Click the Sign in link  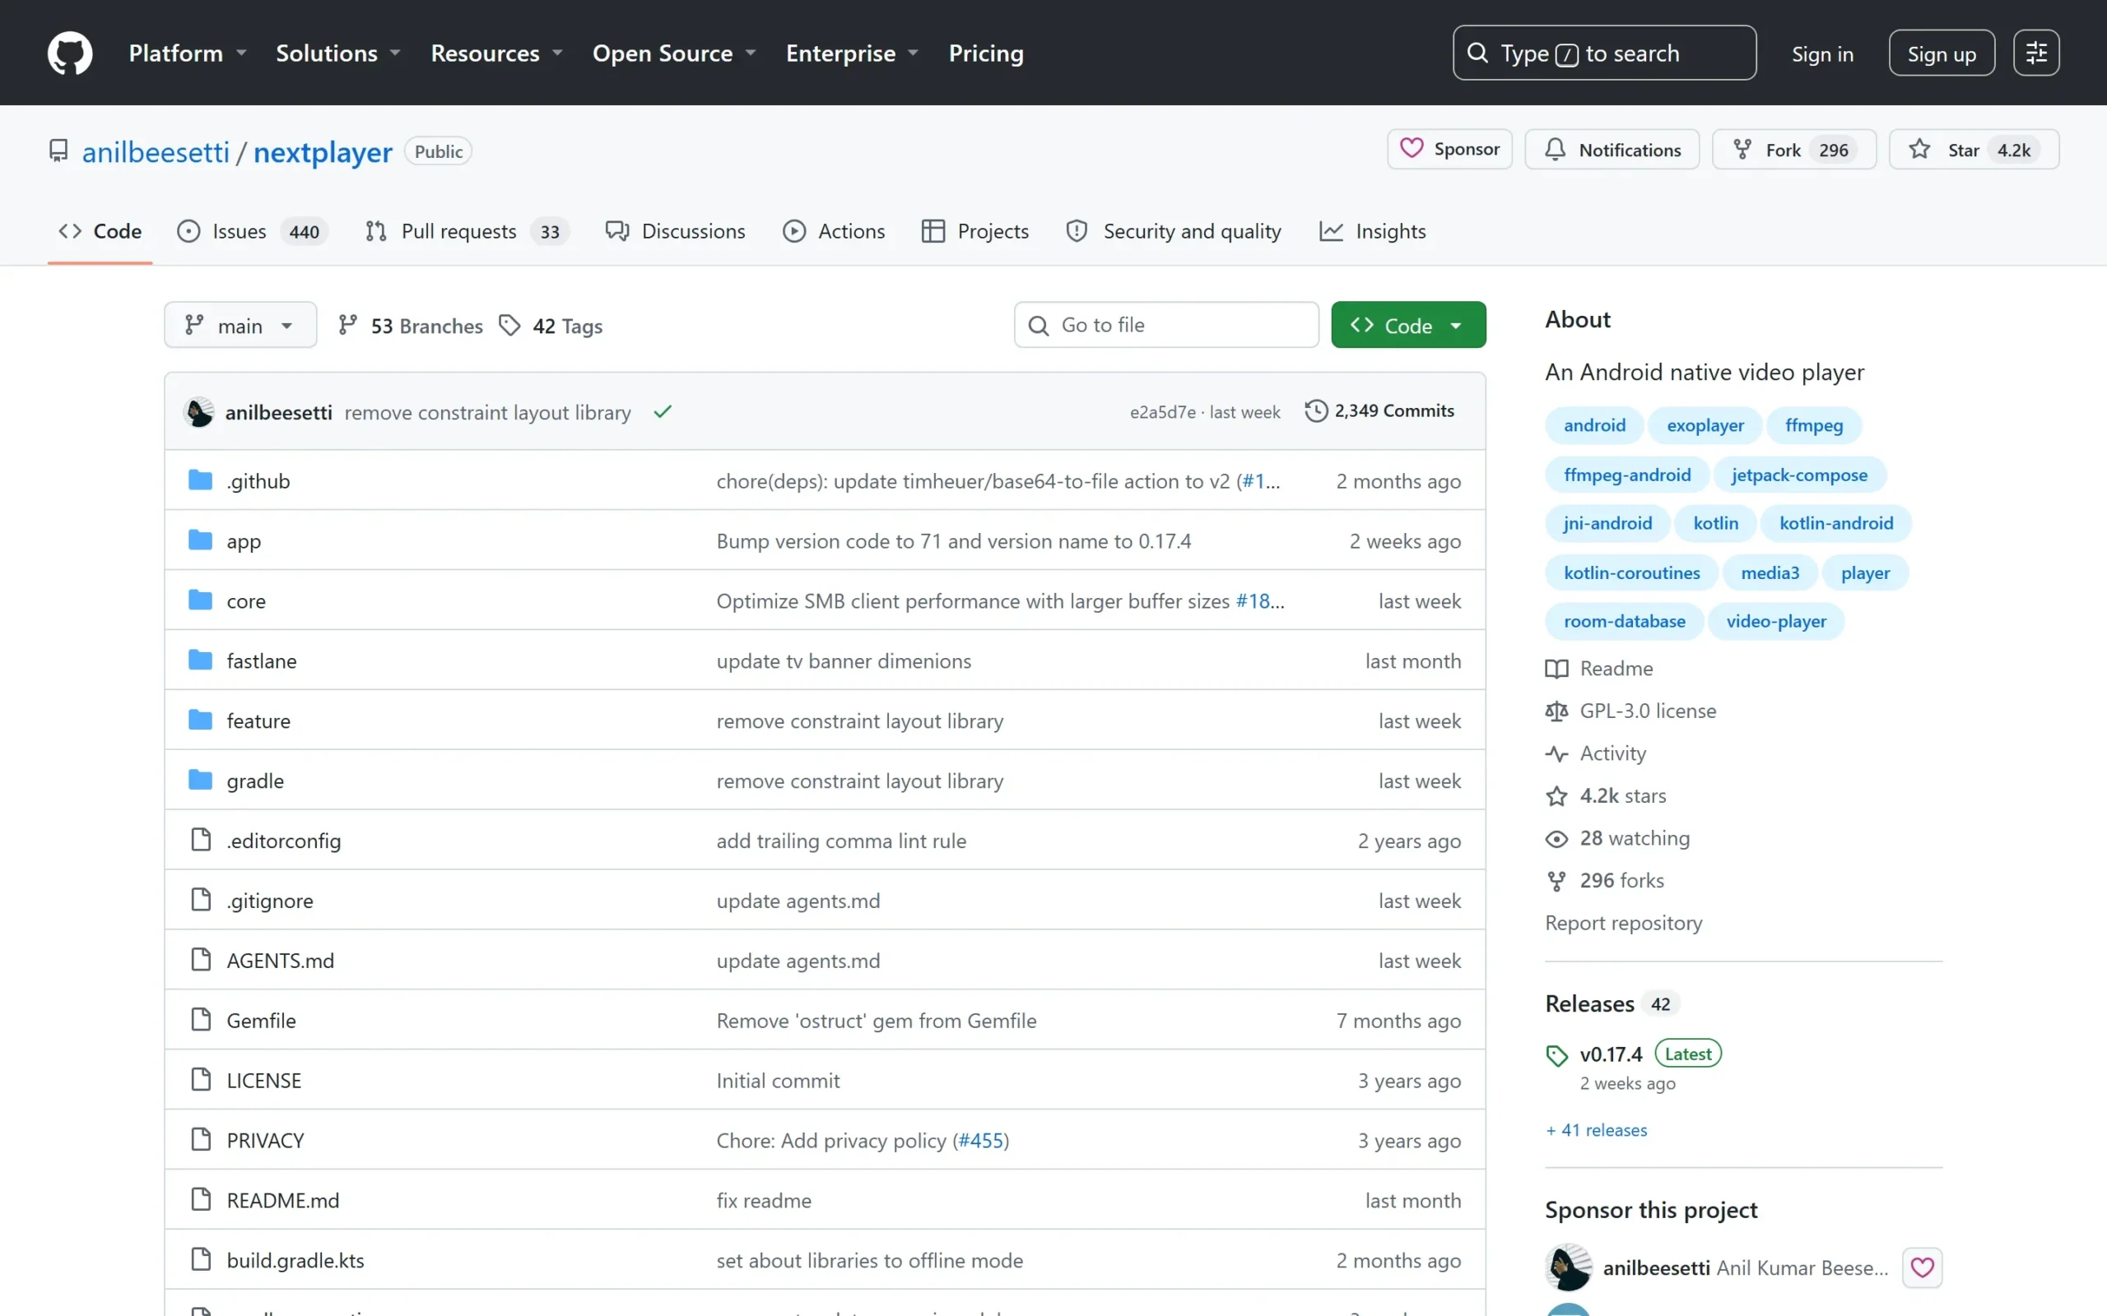pyautogui.click(x=1822, y=54)
